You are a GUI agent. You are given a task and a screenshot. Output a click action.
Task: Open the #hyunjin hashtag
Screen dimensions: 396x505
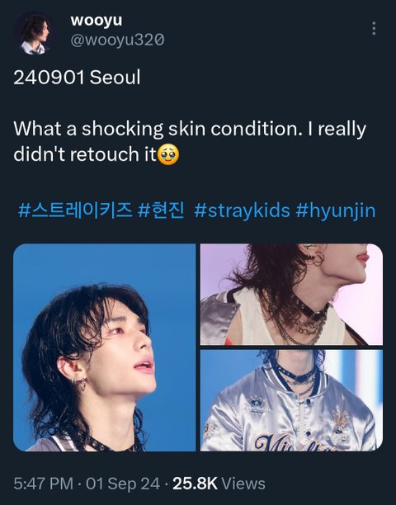tap(336, 211)
